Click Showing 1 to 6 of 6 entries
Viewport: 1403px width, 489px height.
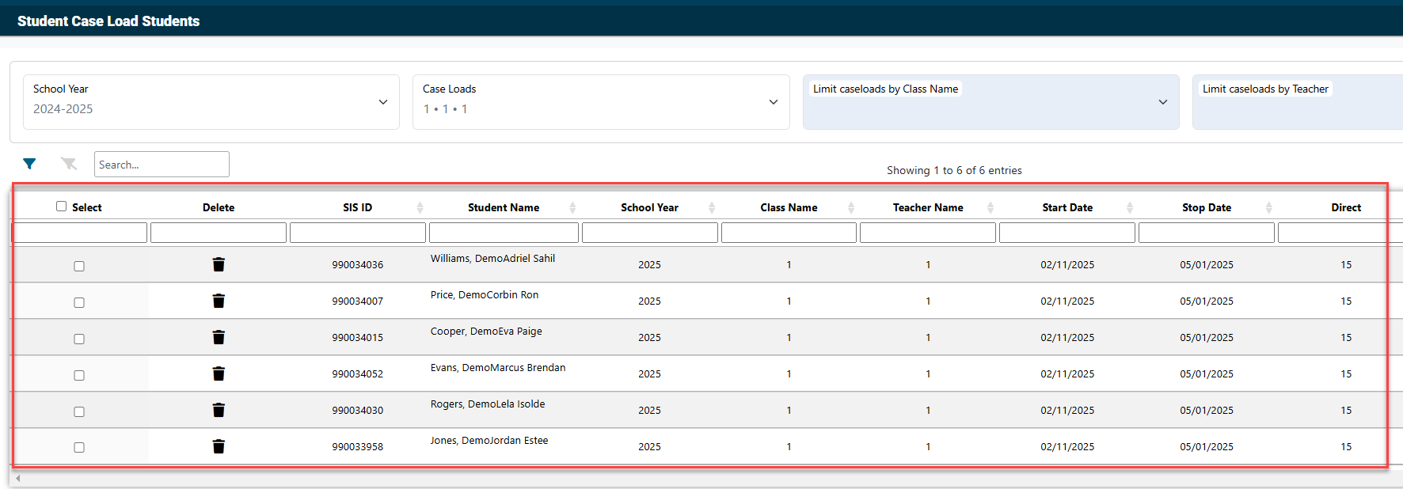954,170
